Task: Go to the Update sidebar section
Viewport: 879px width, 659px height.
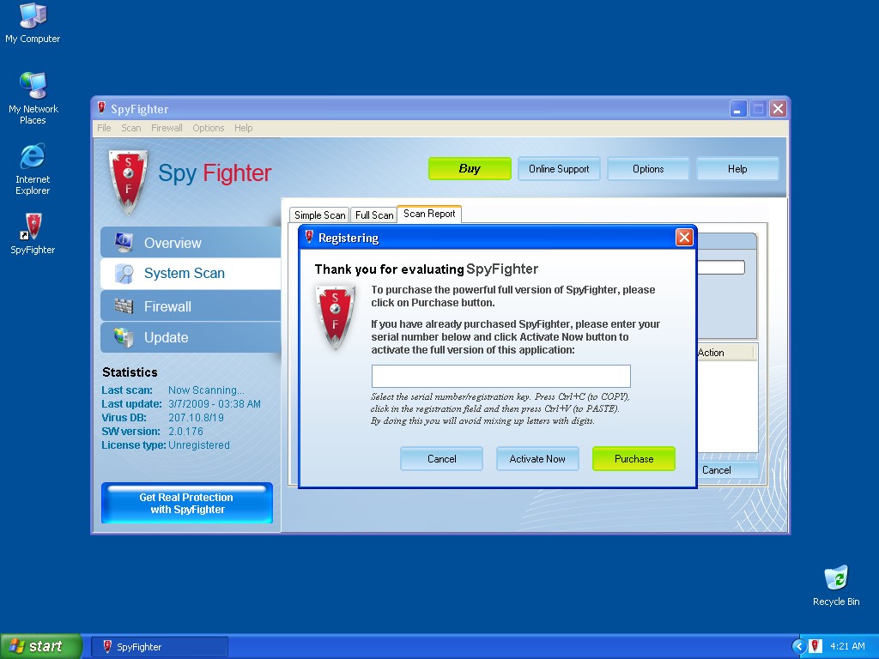Action: (x=190, y=337)
